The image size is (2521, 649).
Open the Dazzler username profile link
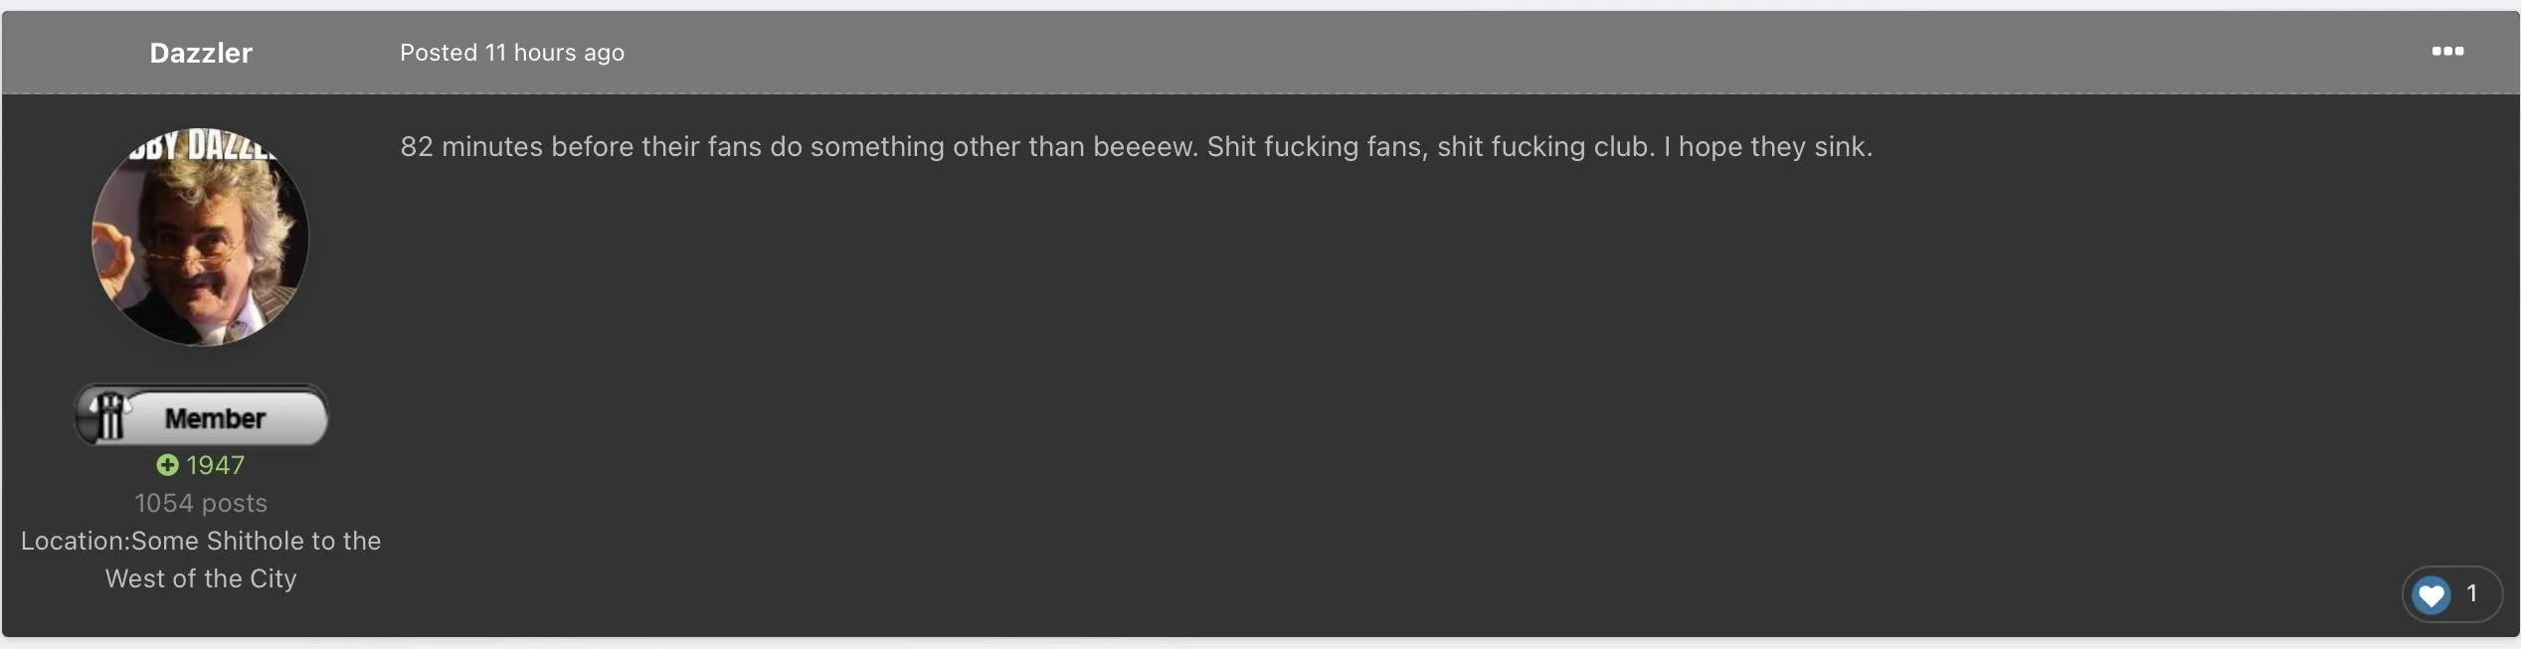(x=201, y=53)
